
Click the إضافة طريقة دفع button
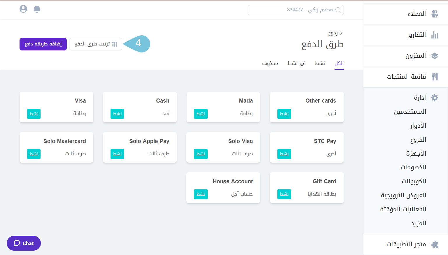point(43,44)
